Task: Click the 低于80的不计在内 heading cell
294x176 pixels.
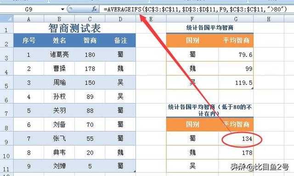Action: click(x=210, y=110)
